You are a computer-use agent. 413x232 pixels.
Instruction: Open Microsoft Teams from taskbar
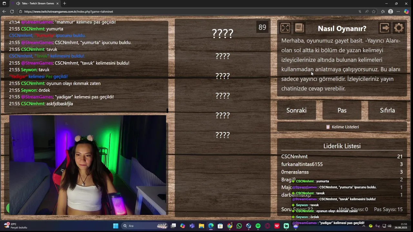pos(192,226)
